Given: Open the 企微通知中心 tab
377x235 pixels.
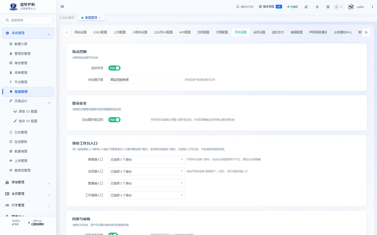Looking at the screenshot, I should [342, 32].
